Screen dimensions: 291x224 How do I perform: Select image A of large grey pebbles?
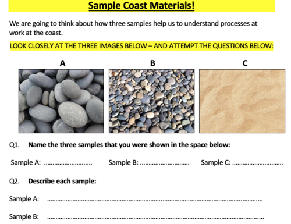click(61, 101)
